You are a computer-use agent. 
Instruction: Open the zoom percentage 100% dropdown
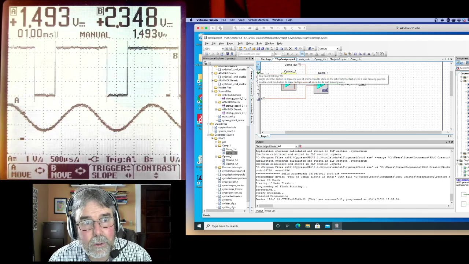(x=223, y=48)
